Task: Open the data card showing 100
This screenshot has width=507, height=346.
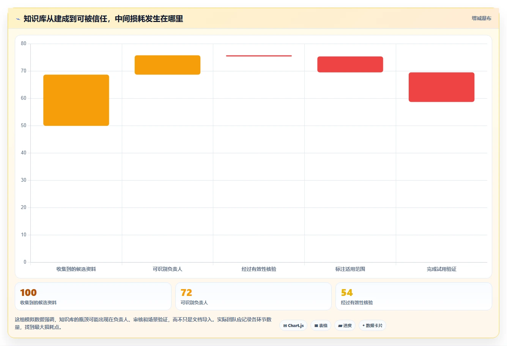Action: pyautogui.click(x=93, y=296)
